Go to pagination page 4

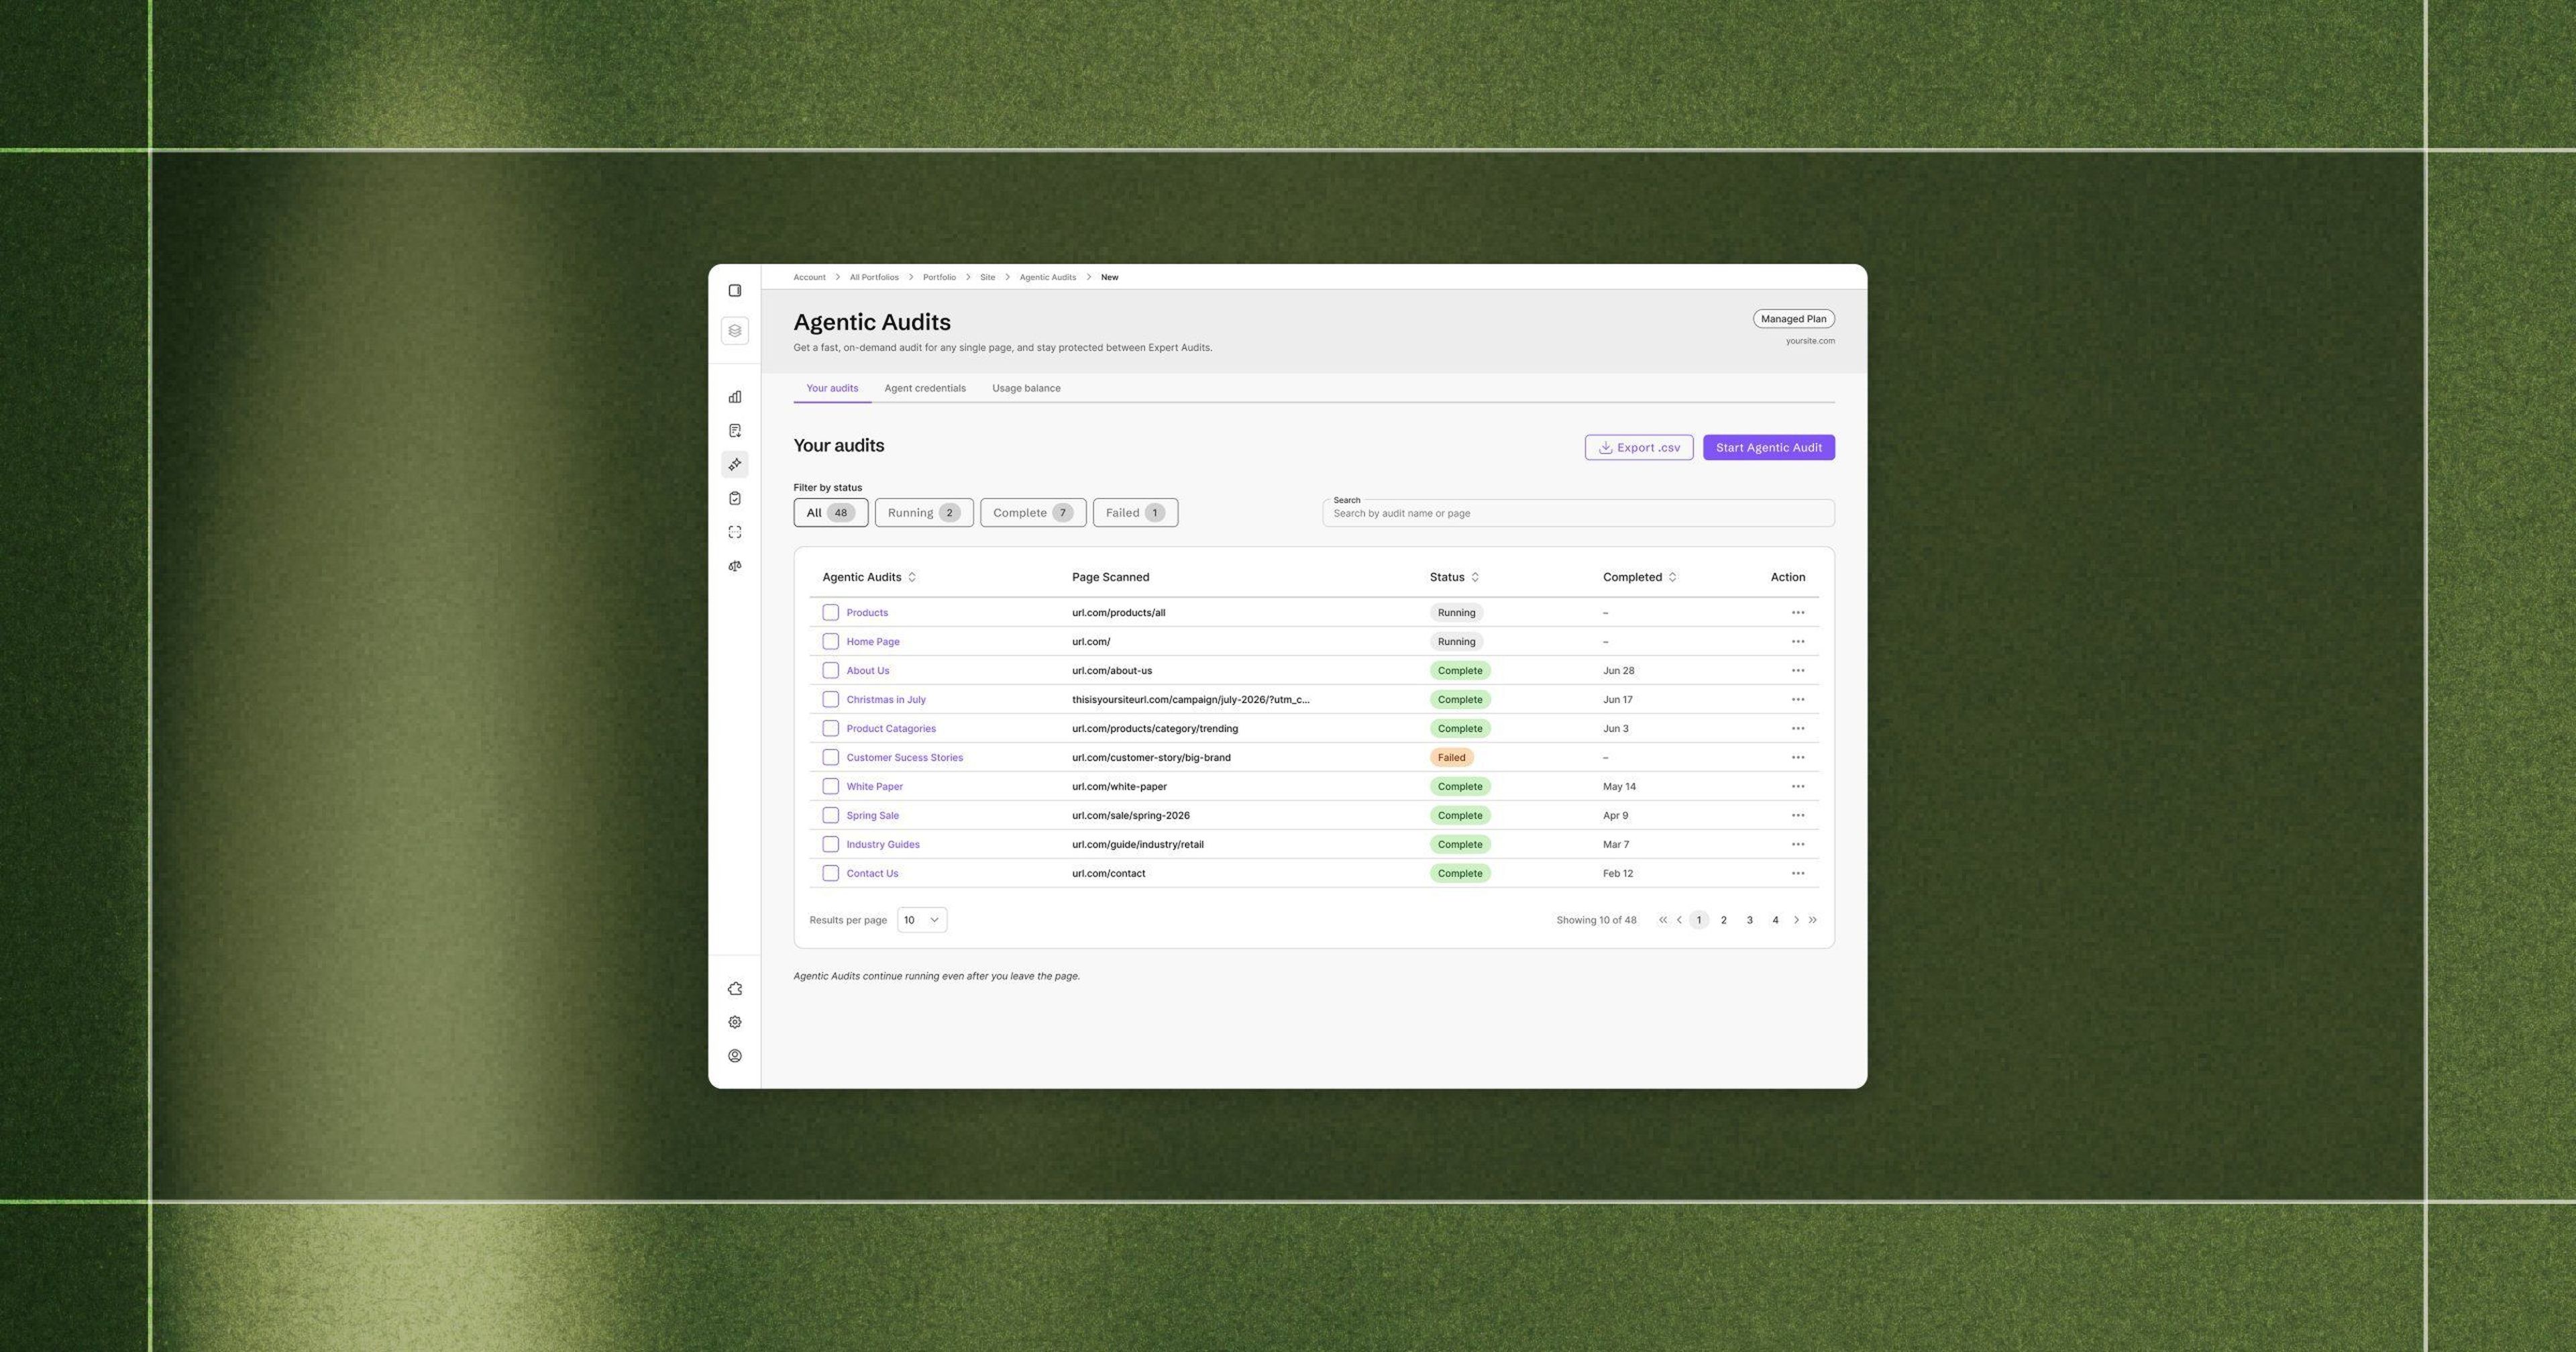[1775, 920]
